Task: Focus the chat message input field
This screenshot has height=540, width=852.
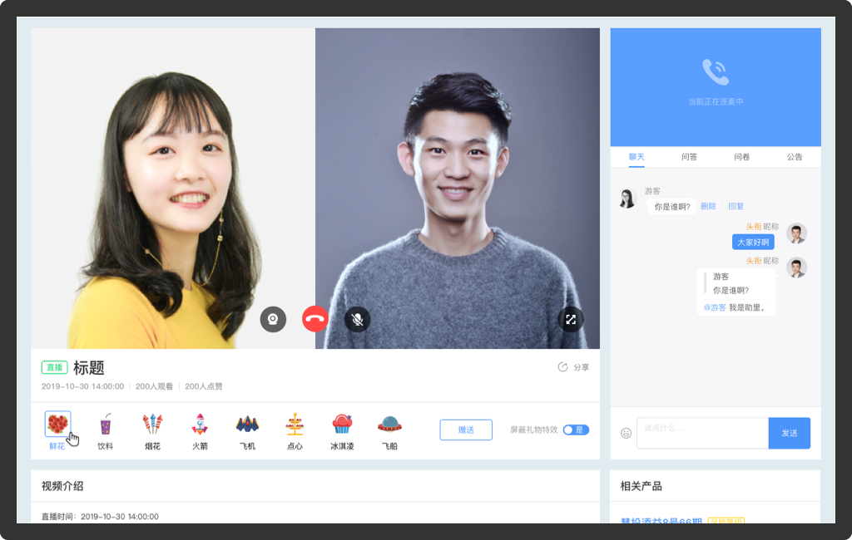Action: 701,433
